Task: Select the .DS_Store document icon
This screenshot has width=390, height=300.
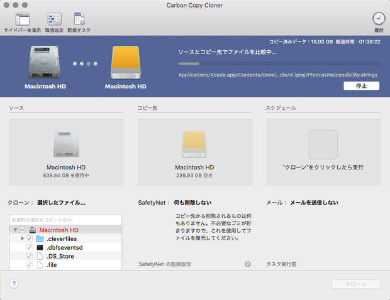Action: pyautogui.click(x=40, y=256)
